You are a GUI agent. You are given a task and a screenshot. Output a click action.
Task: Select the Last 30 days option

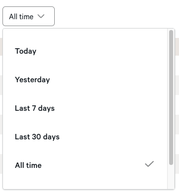click(x=85, y=137)
